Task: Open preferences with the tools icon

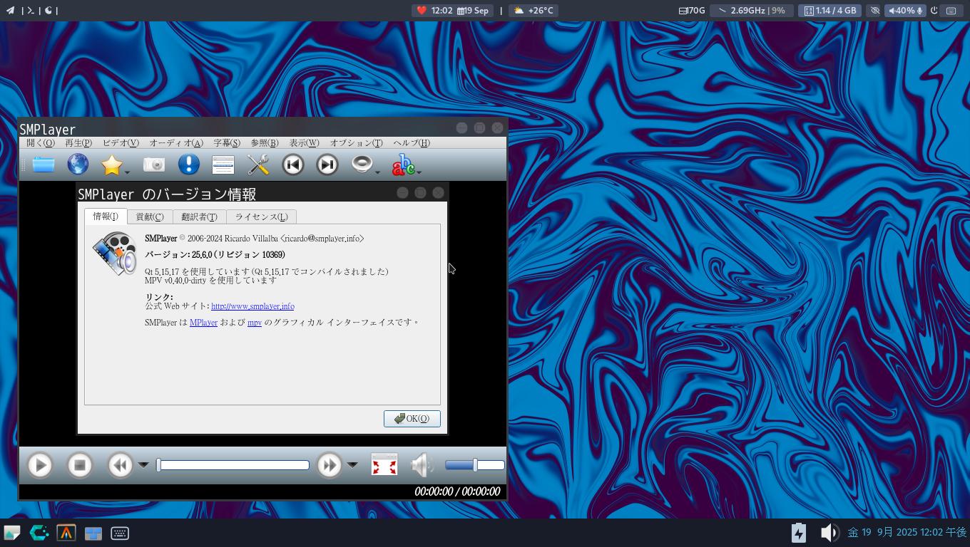Action: pos(257,165)
